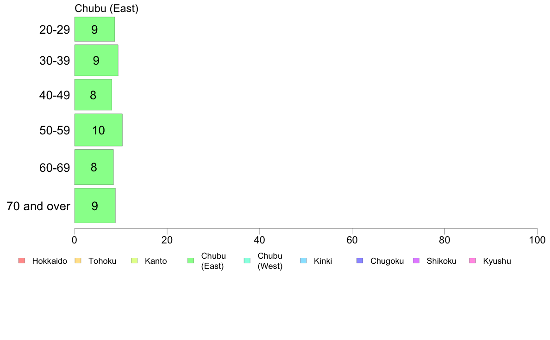The height and width of the screenshot is (340, 550).
Task: Click the Kinki legend label
Action: [x=323, y=261]
